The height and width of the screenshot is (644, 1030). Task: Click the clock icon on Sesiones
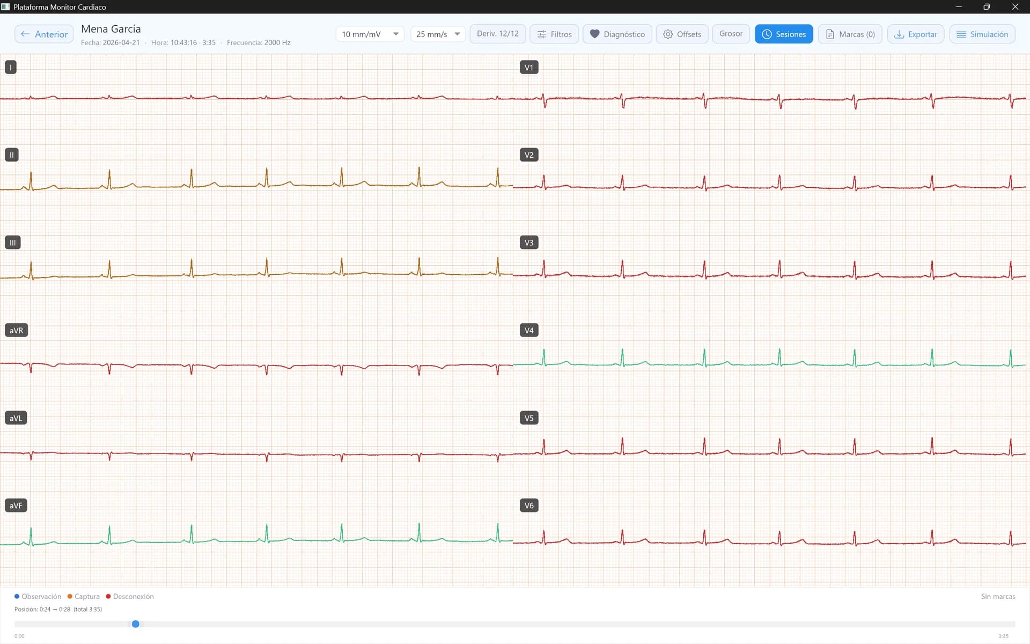[x=767, y=34]
